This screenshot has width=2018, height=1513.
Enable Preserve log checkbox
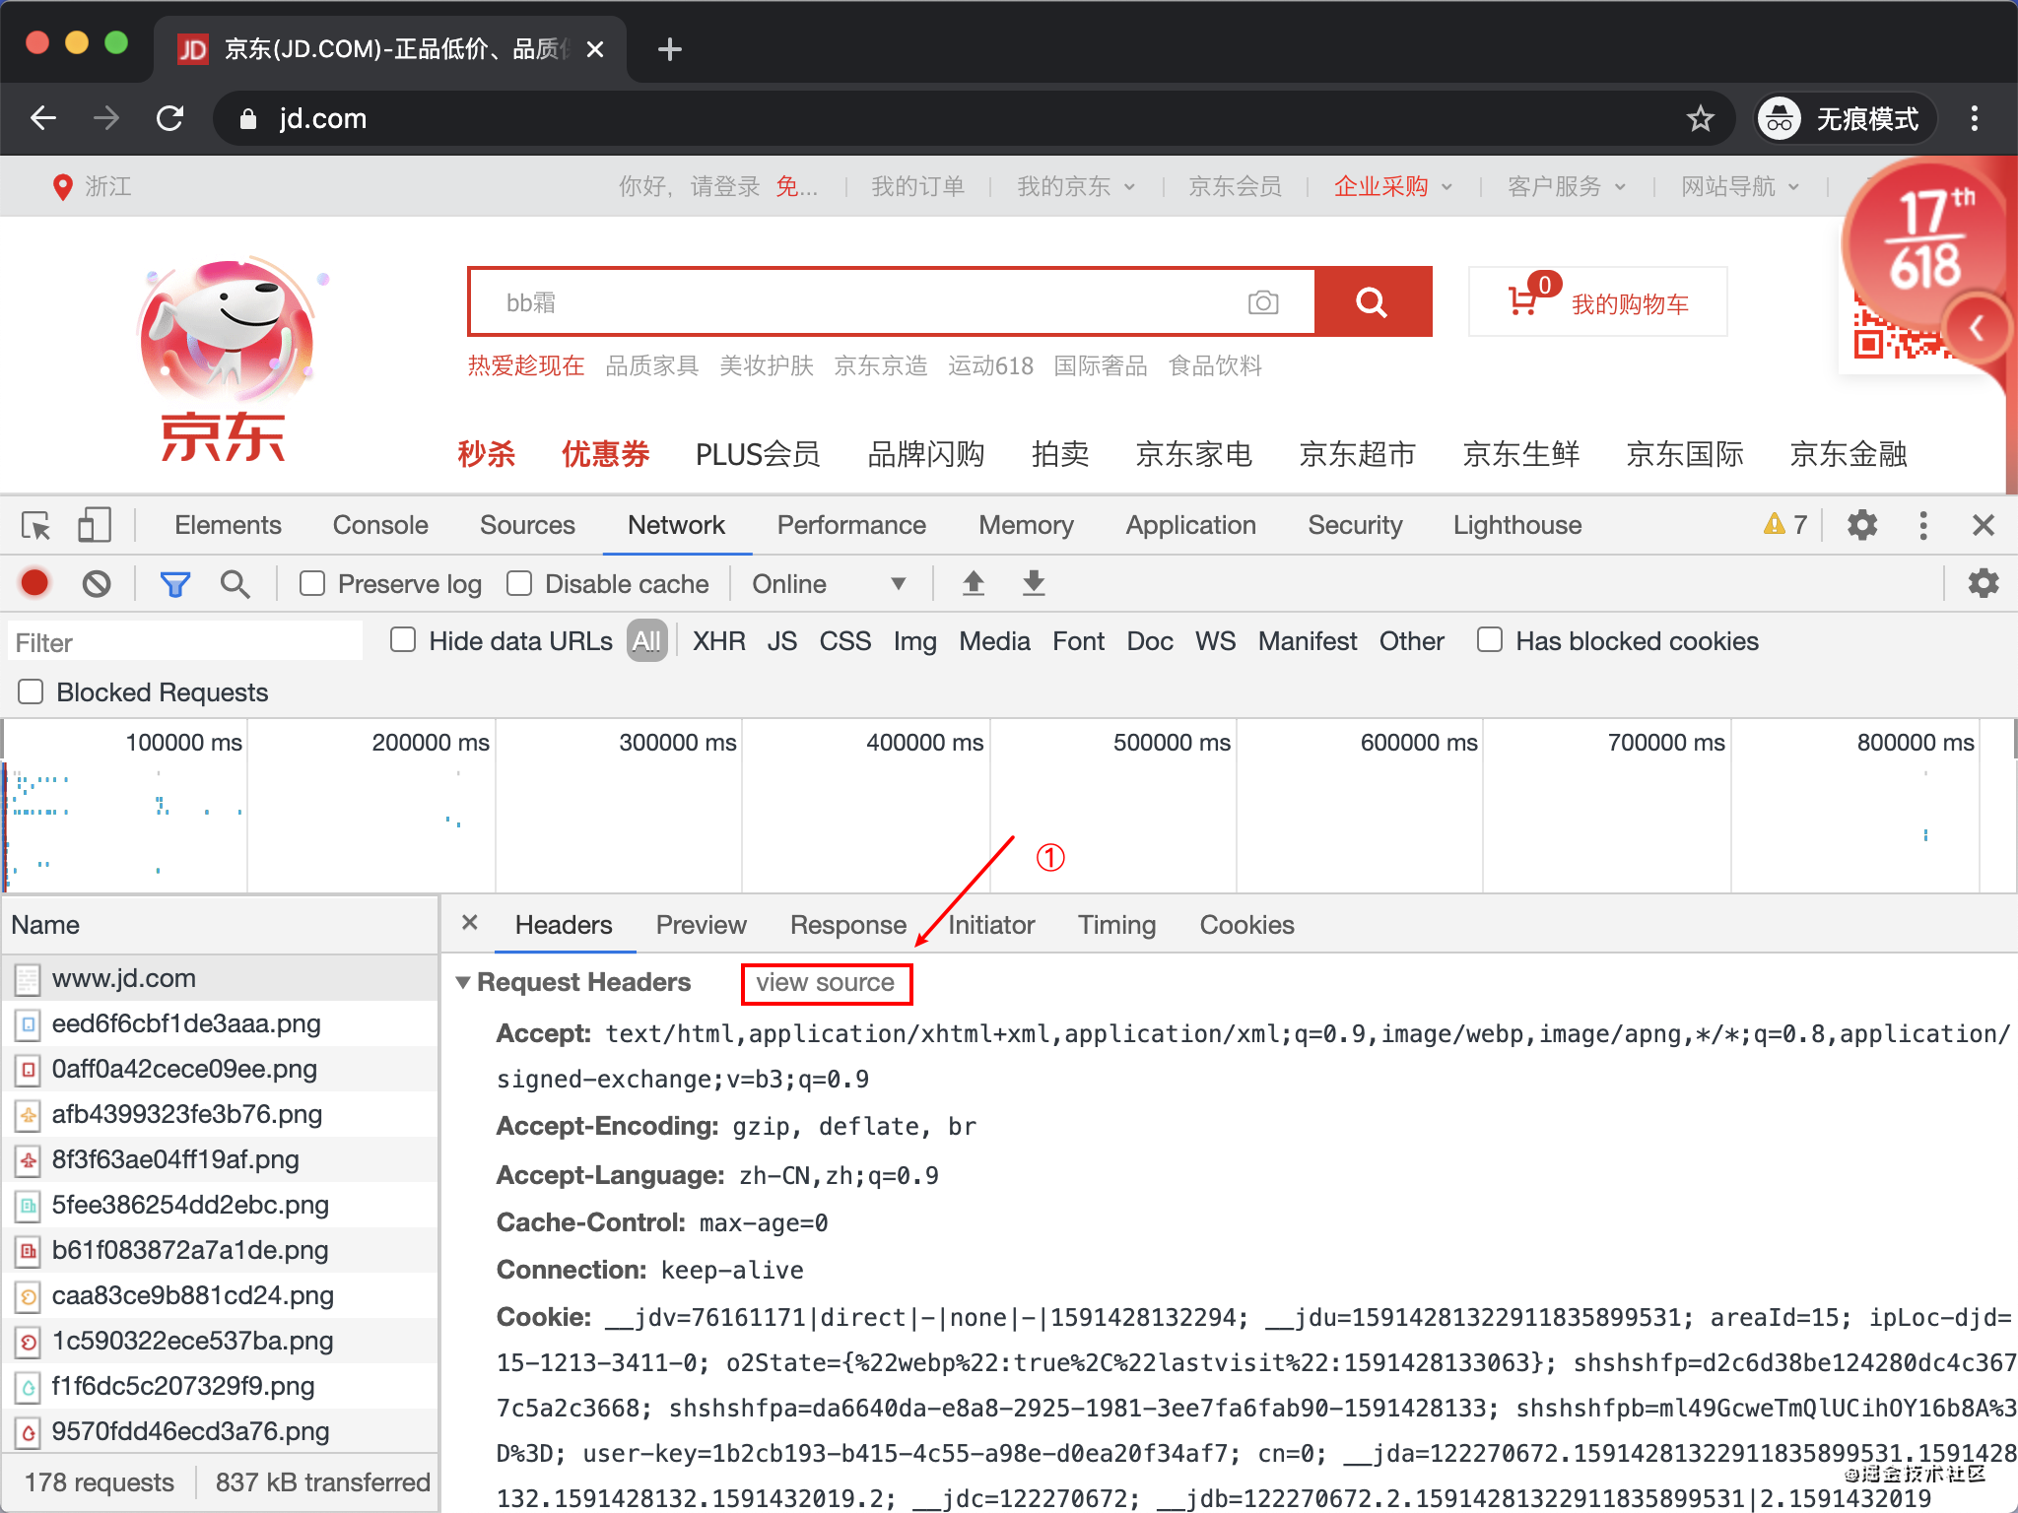pyautogui.click(x=312, y=584)
